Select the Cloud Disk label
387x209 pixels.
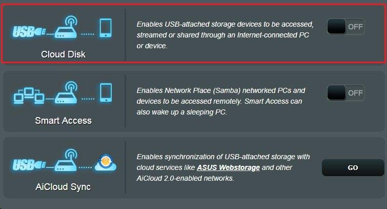pos(63,54)
